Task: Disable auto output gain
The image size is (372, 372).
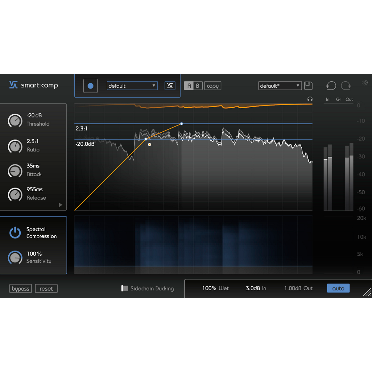Action: [x=338, y=288]
